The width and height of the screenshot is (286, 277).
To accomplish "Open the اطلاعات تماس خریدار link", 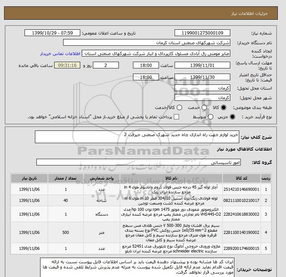I will pyautogui.click(x=60, y=54).
